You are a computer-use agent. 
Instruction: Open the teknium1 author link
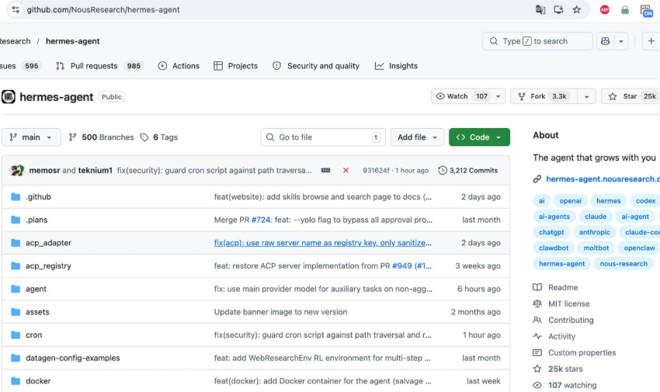[96, 170]
